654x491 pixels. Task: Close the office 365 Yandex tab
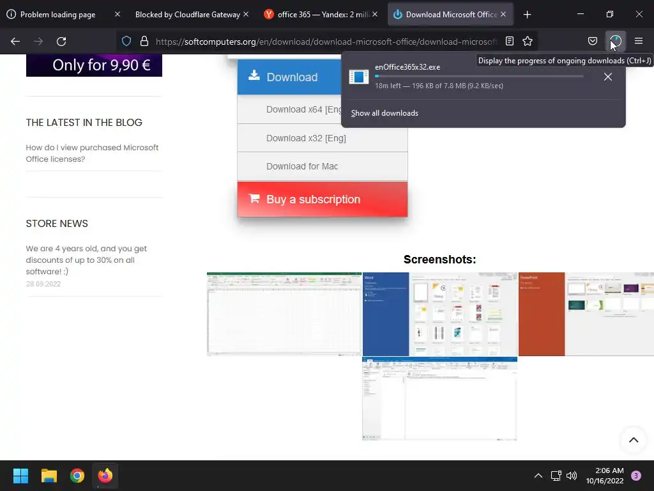[375, 14]
